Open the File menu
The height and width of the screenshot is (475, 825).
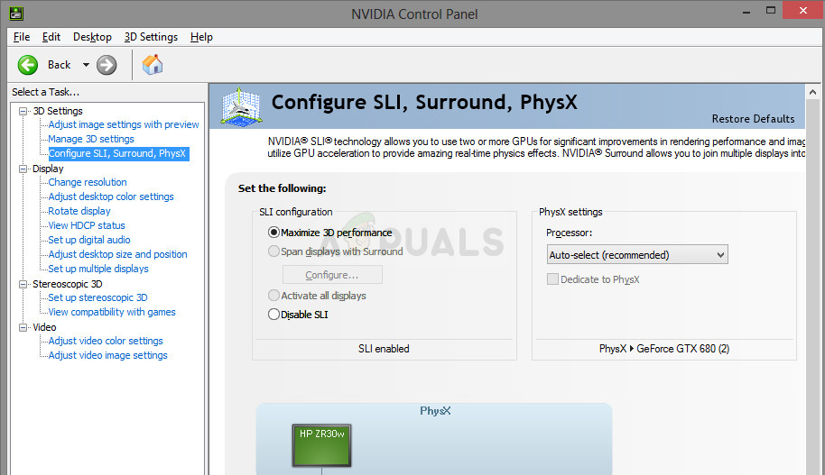click(22, 37)
